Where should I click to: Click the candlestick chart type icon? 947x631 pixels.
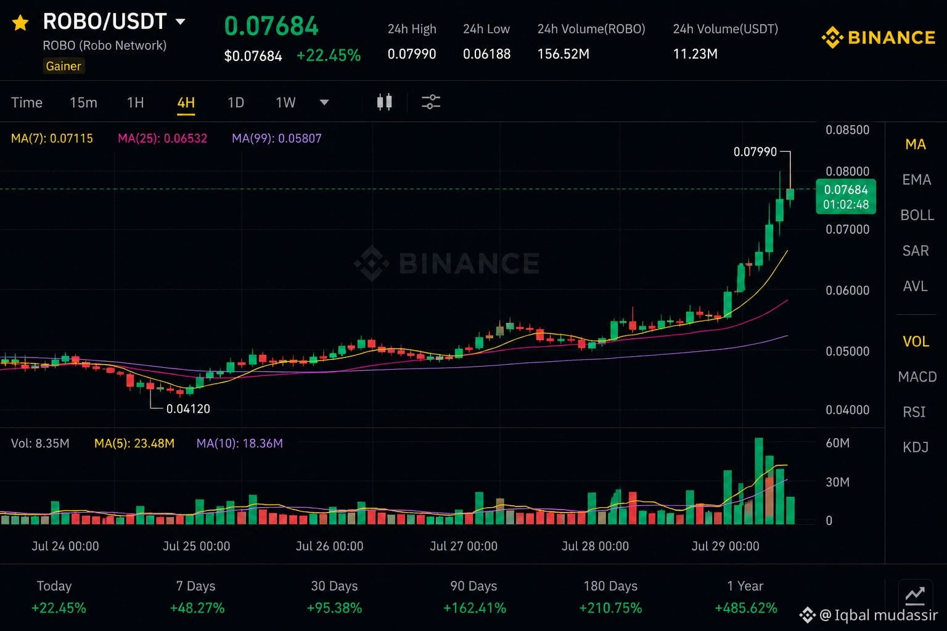385,102
